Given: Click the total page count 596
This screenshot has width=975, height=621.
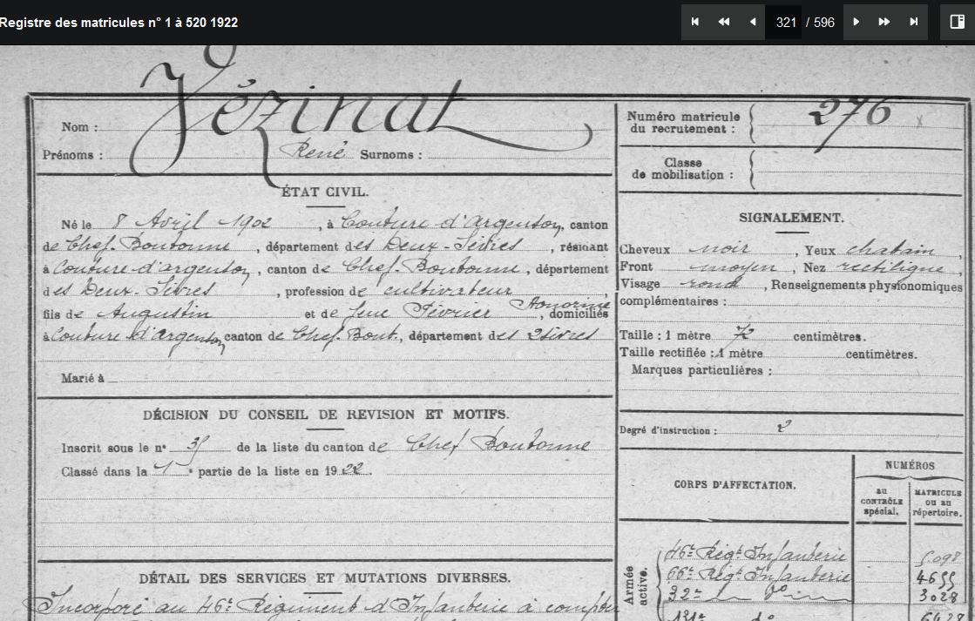Looking at the screenshot, I should [x=823, y=23].
